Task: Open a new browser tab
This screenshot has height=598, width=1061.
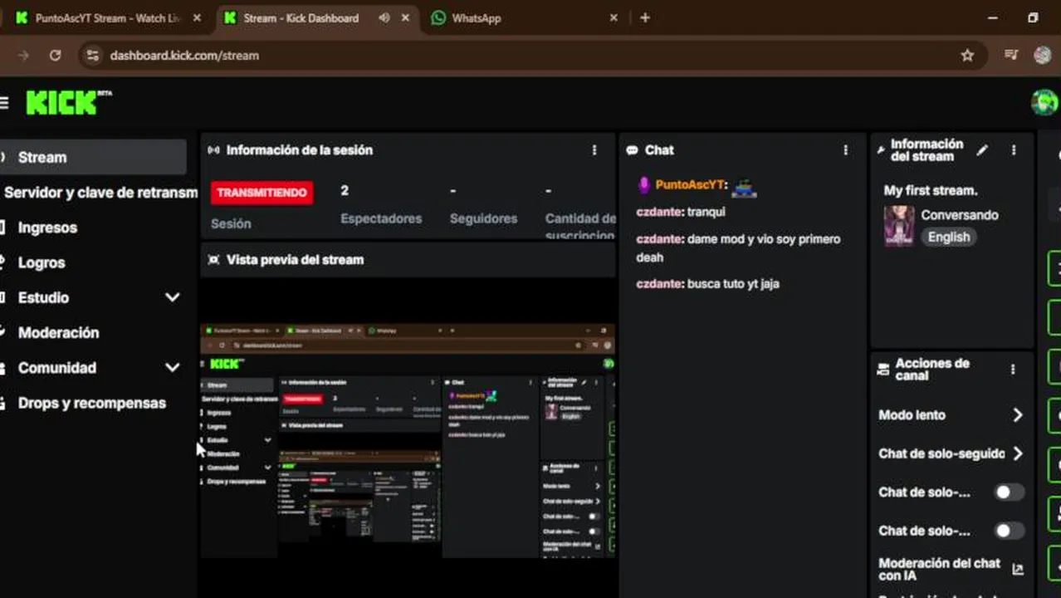Action: 645,17
